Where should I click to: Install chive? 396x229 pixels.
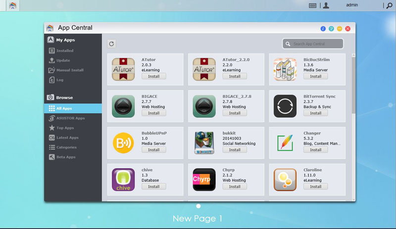coord(153,186)
